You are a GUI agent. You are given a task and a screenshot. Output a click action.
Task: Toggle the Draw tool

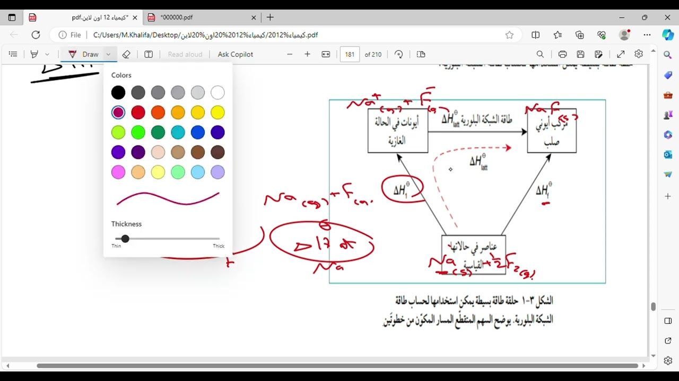[84, 54]
